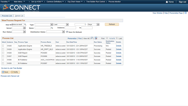Screen dimensions: 188x106
Task: Open Set Up HCM breadcrumb menu
Action: pos(37,2)
